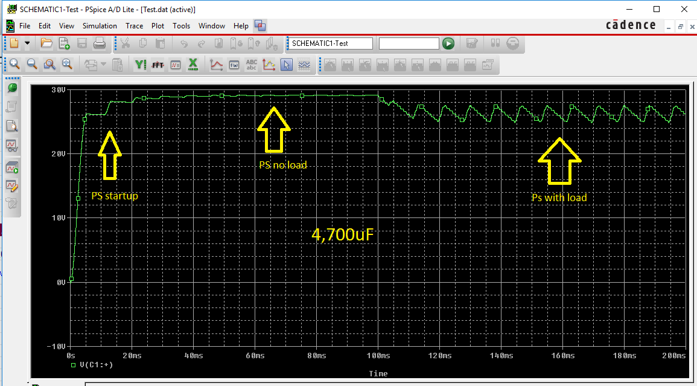Image resolution: width=697 pixels, height=386 pixels.
Task: Click the overlapping windows icon after Help
Action: pos(260,26)
